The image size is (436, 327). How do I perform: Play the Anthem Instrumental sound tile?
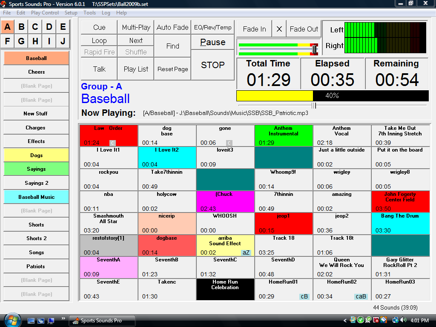(x=284, y=135)
